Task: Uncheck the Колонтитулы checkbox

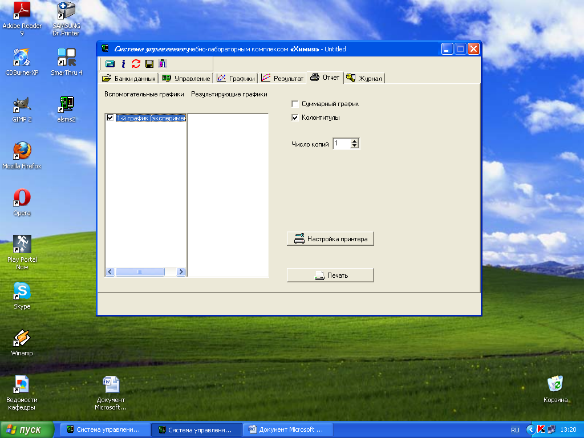Action: point(295,117)
